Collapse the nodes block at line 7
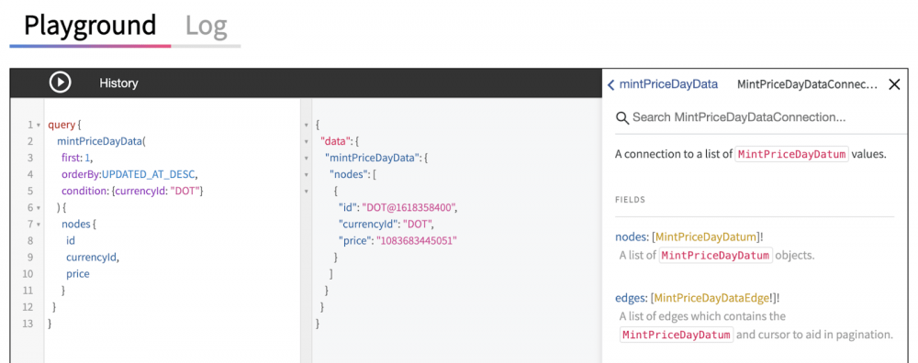Screen dimensions: 918x363 click(38, 224)
